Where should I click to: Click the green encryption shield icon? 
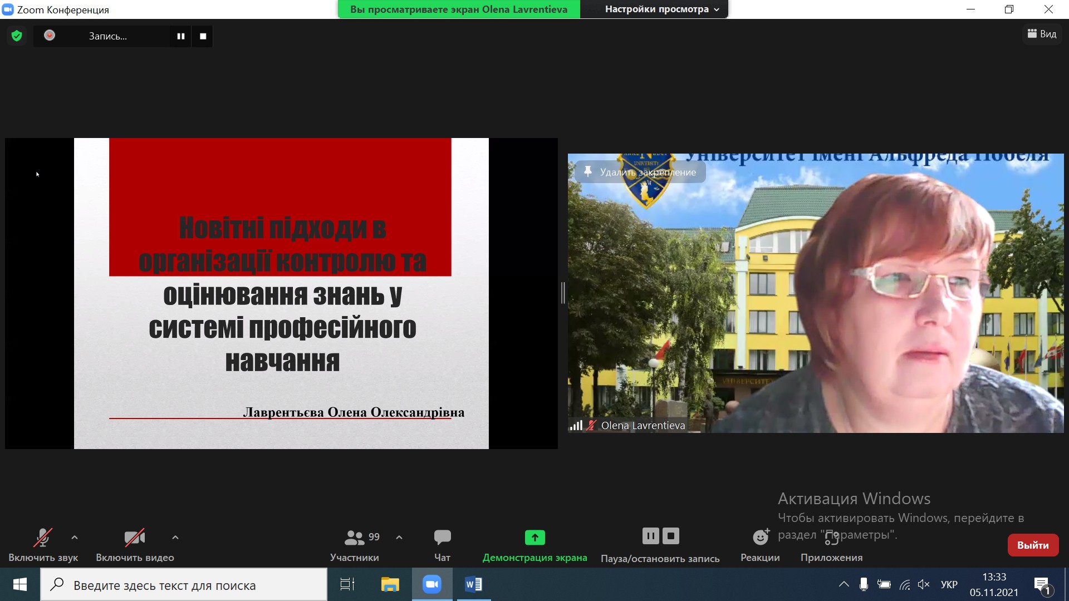click(17, 36)
